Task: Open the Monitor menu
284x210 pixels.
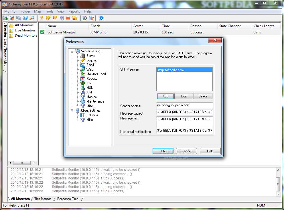Action: pyautogui.click(x=11, y=11)
